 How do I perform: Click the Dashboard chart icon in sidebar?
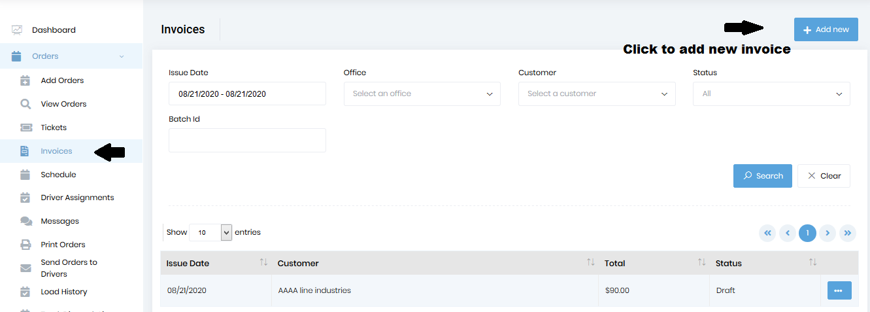(17, 30)
